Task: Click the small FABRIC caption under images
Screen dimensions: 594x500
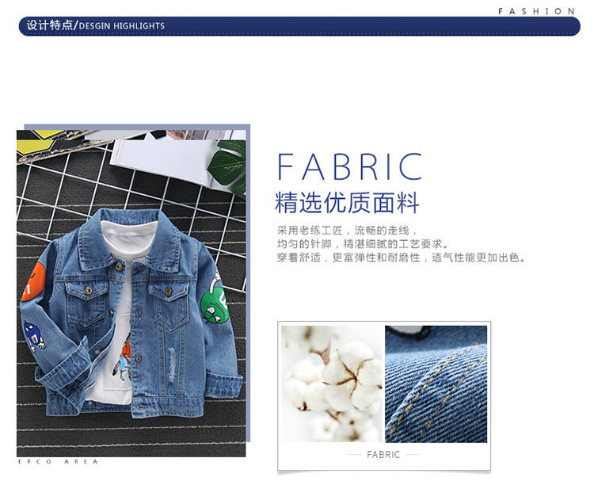Action: [383, 455]
